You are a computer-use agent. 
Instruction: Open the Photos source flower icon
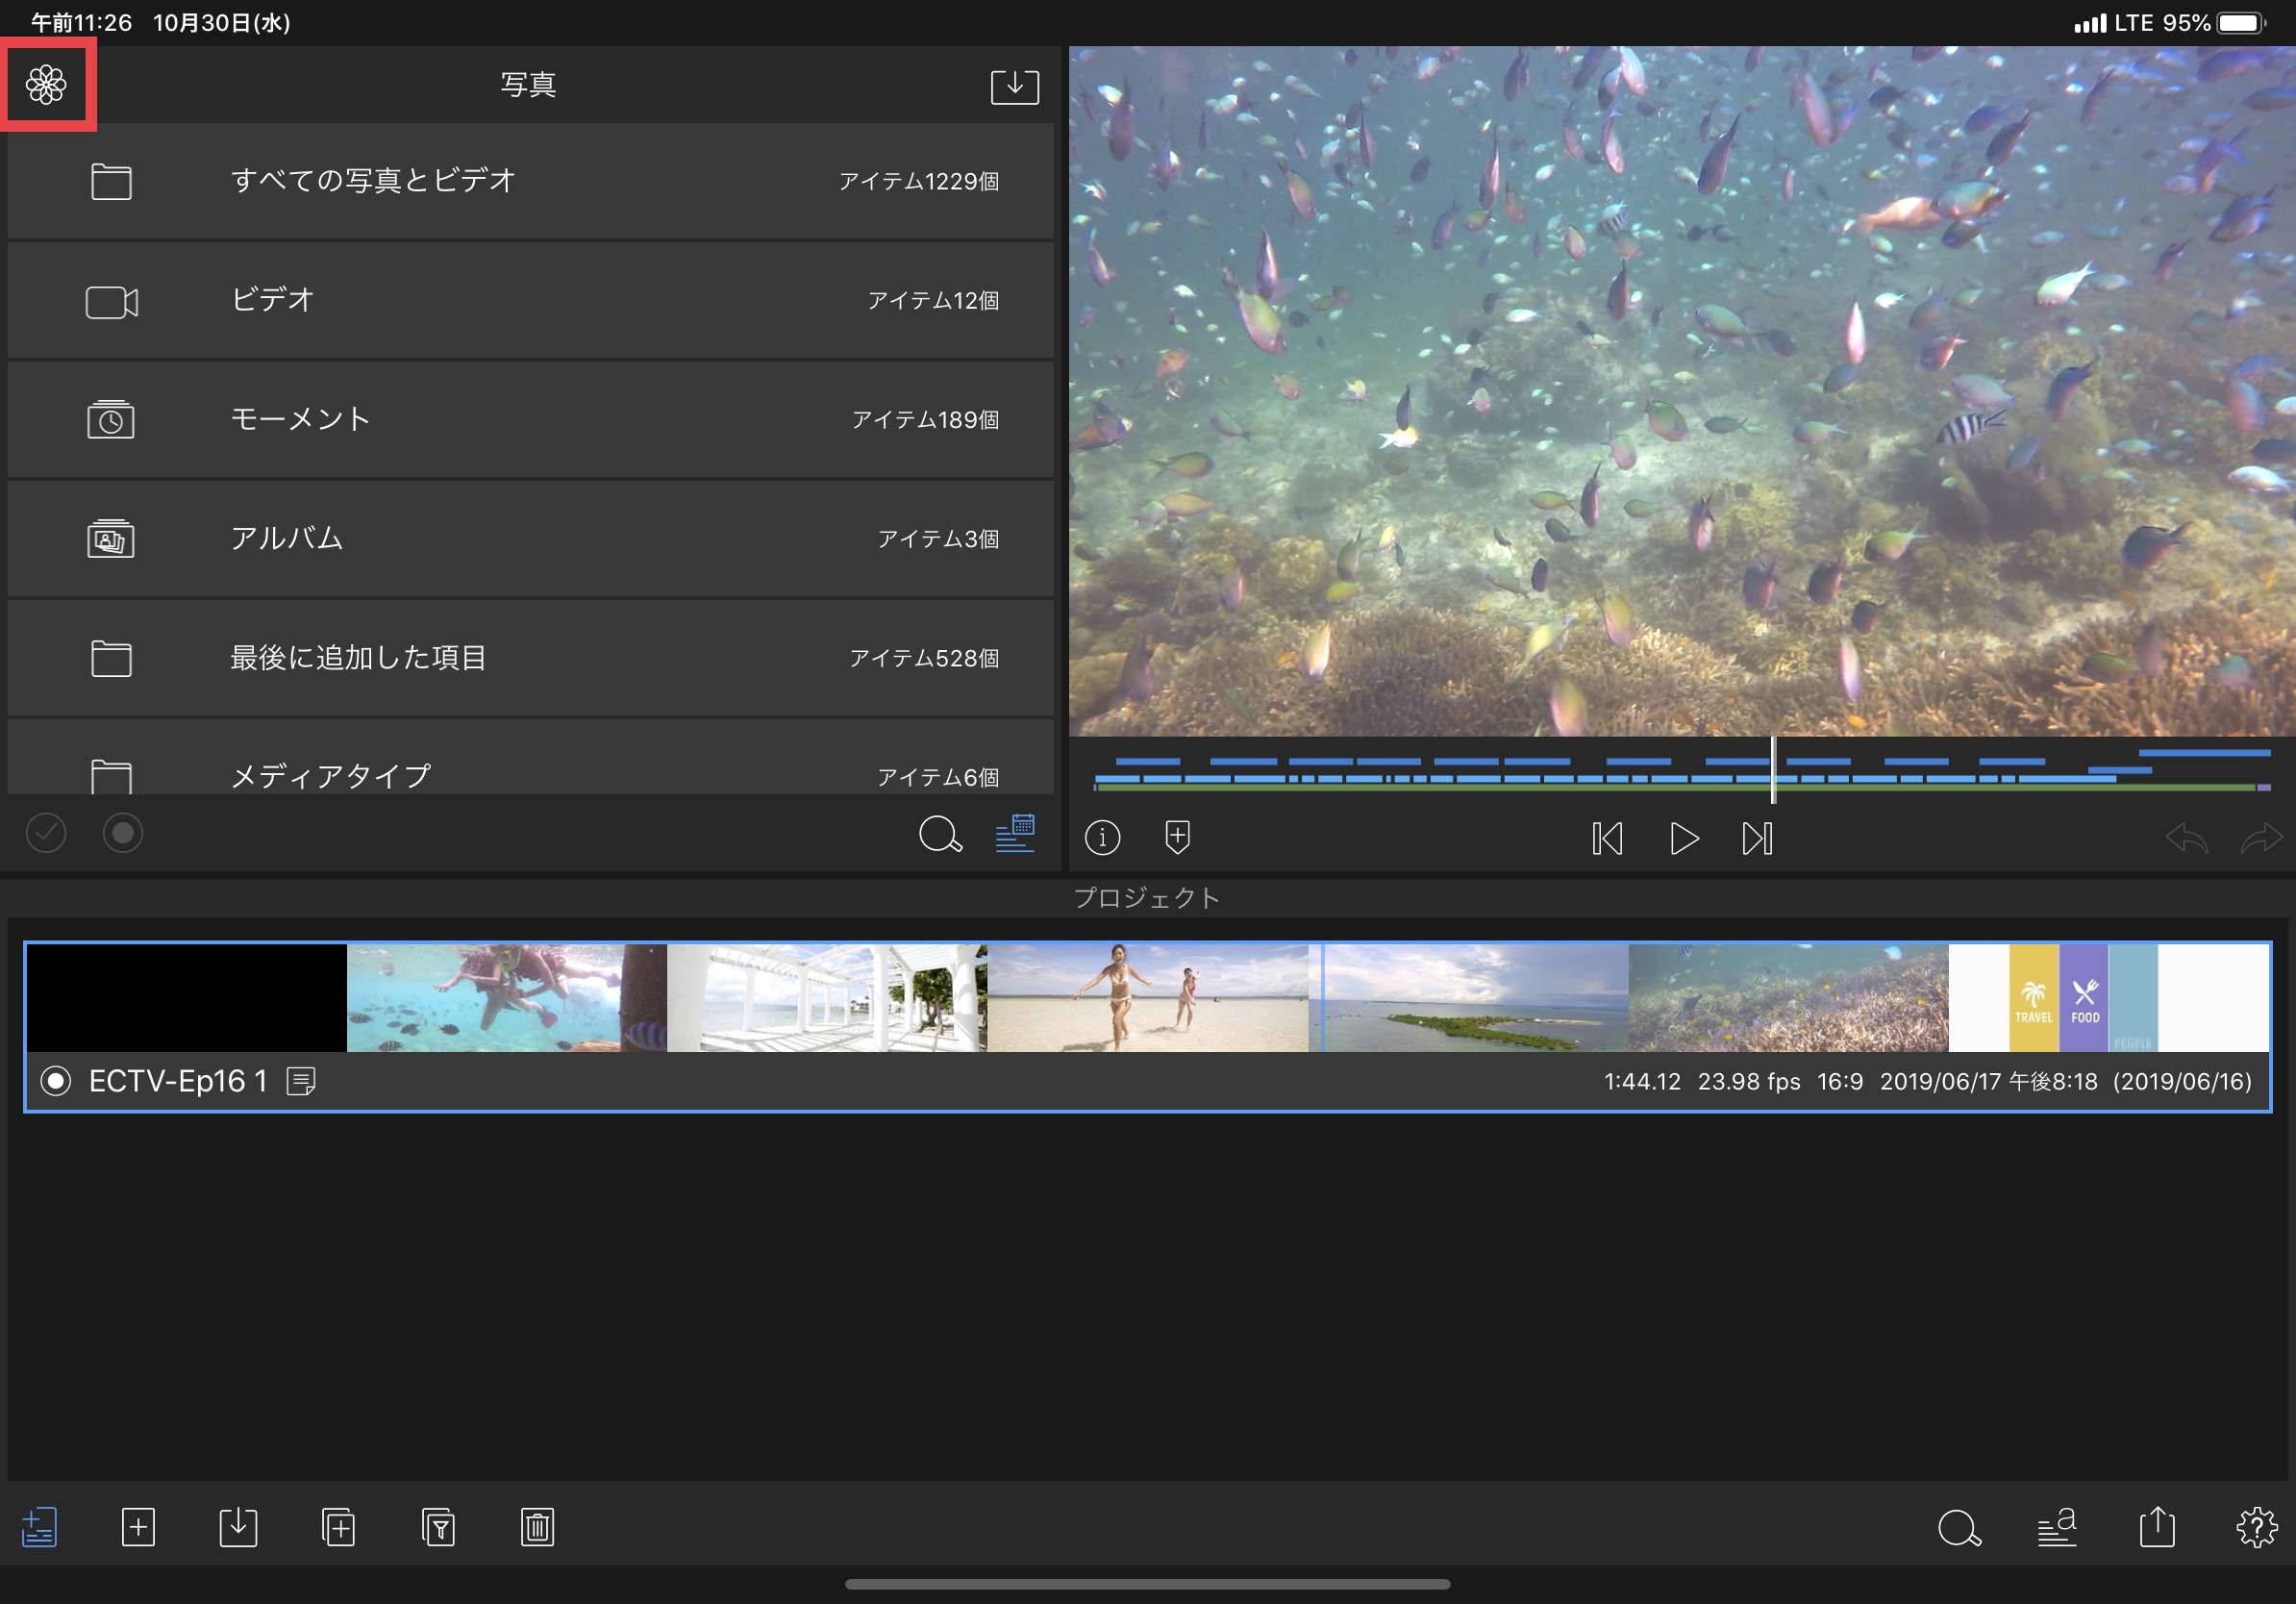46,85
